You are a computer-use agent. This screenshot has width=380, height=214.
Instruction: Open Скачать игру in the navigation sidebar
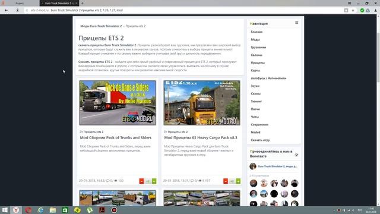260,140
